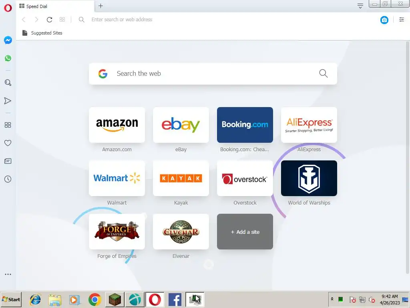Click the Windows Start button
410x308 pixels.
[x=11, y=299]
